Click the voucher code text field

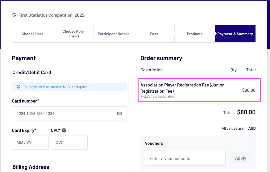185,158
